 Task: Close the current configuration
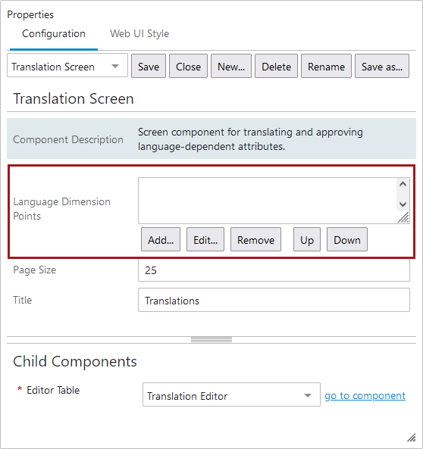[188, 66]
